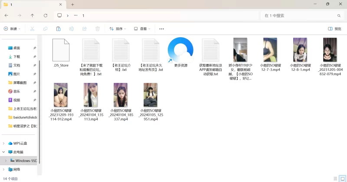The width and height of the screenshot is (347, 182).
Task: Click the Share icon in the toolbar
Action: coord(84,29)
